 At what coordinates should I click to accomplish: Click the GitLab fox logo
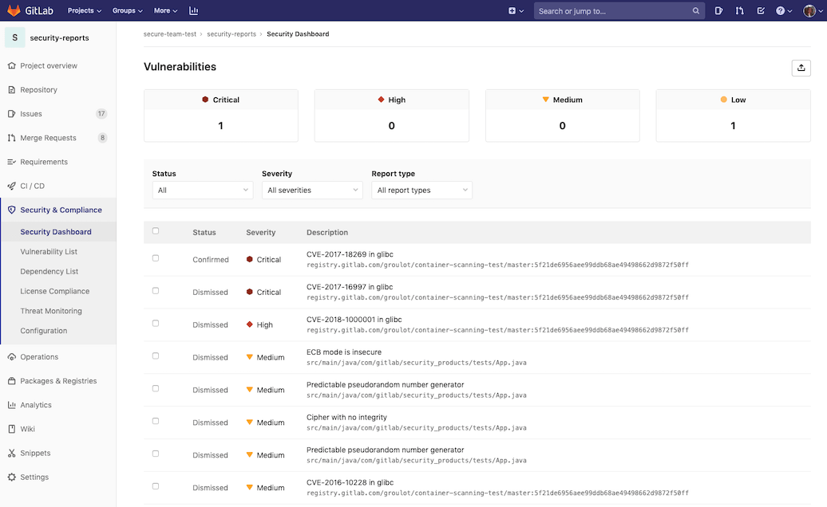click(15, 10)
